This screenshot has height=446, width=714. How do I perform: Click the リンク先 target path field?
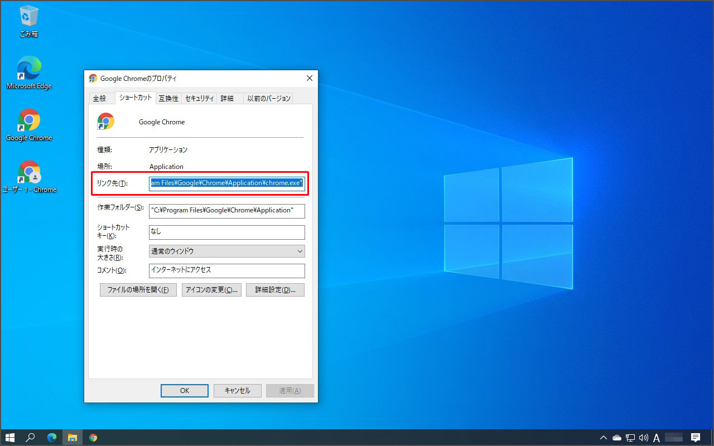click(x=227, y=183)
